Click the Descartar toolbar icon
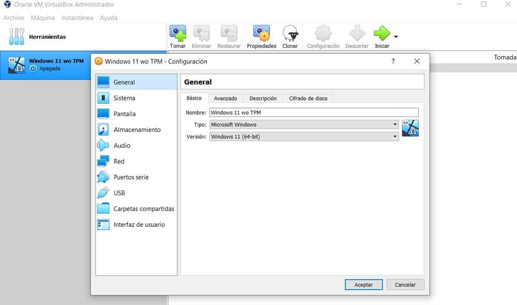 coord(357,34)
